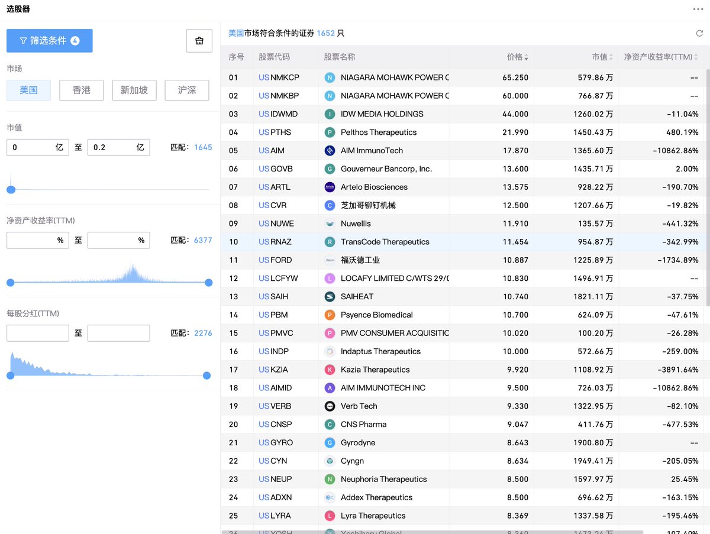Click the Kazia Therapeutics logo icon

(x=330, y=370)
